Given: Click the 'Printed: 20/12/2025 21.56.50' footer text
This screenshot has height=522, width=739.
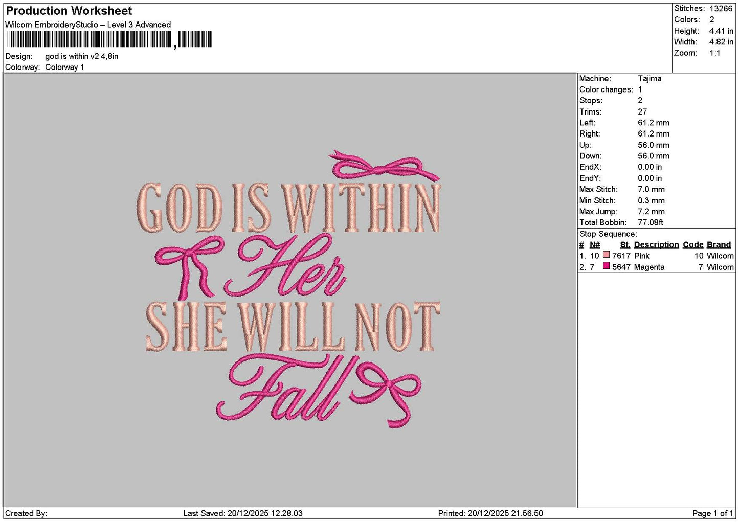Looking at the screenshot, I should (490, 513).
